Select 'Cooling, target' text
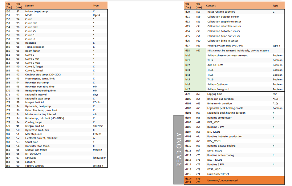This screenshot has width=292, height=186. [34, 122]
